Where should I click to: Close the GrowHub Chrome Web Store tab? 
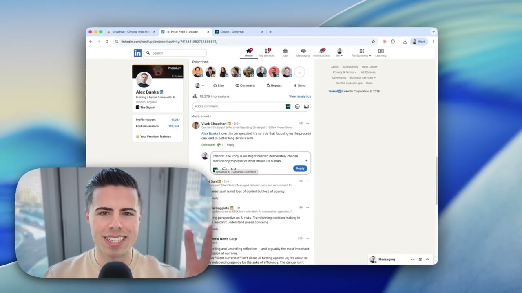tap(154, 32)
